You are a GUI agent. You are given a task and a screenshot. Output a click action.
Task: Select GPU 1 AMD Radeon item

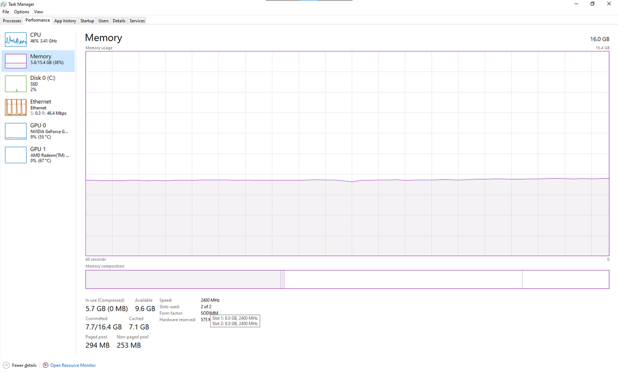coord(39,155)
